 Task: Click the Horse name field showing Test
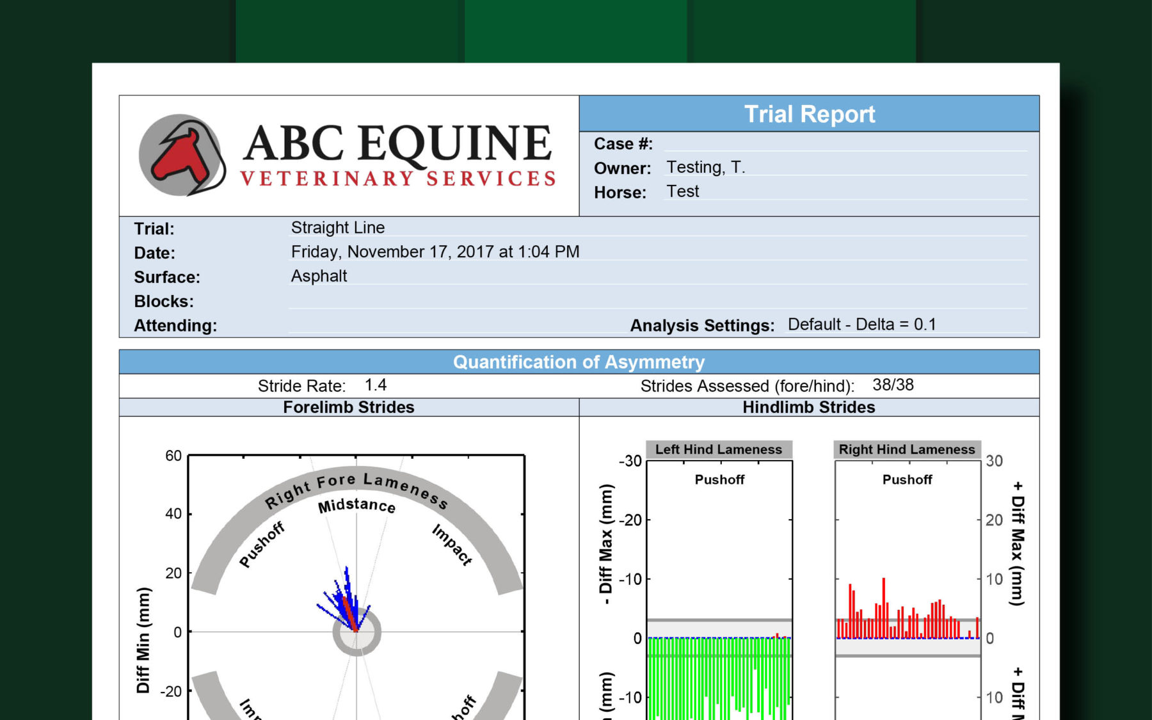[683, 191]
